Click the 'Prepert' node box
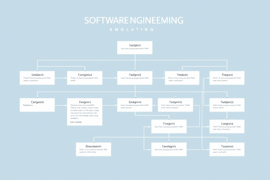The width and height of the screenshot is (270, 180). pyautogui.click(x=227, y=78)
